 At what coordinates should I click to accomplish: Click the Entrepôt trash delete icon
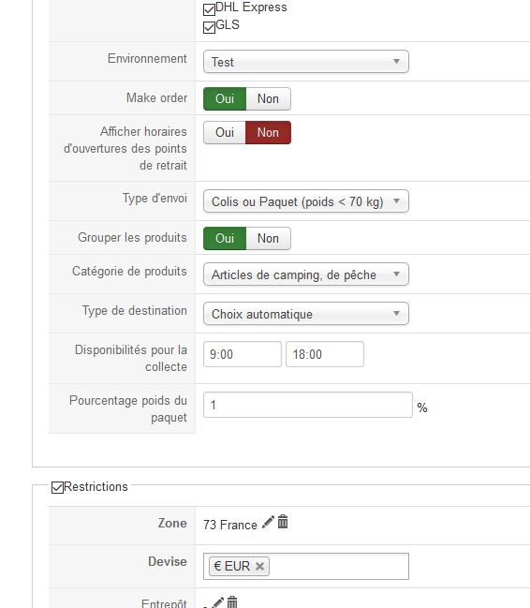pos(232,602)
